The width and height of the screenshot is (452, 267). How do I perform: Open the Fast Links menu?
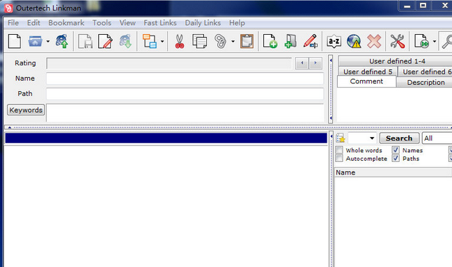160,23
